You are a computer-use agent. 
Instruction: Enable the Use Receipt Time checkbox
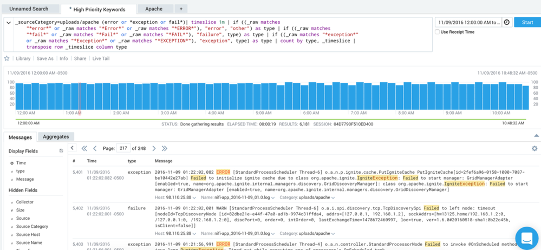tap(438, 32)
